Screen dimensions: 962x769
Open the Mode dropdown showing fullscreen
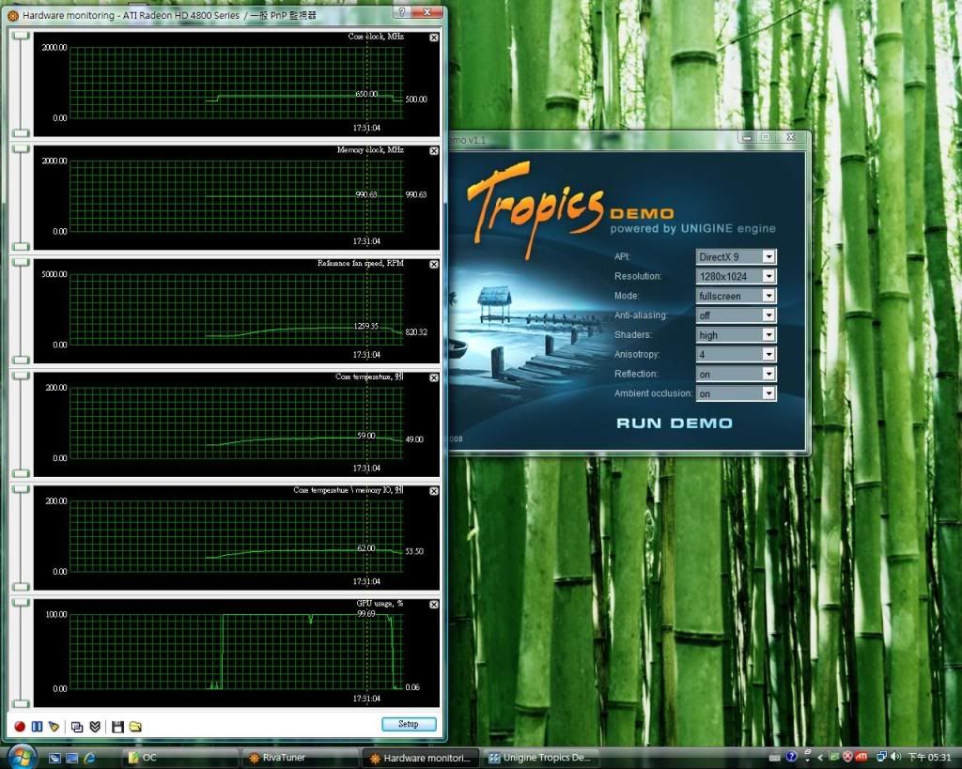[x=736, y=296]
